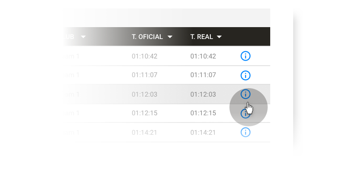Select official time 01:11:07 cell
The height and width of the screenshot is (178, 345).
(144, 75)
